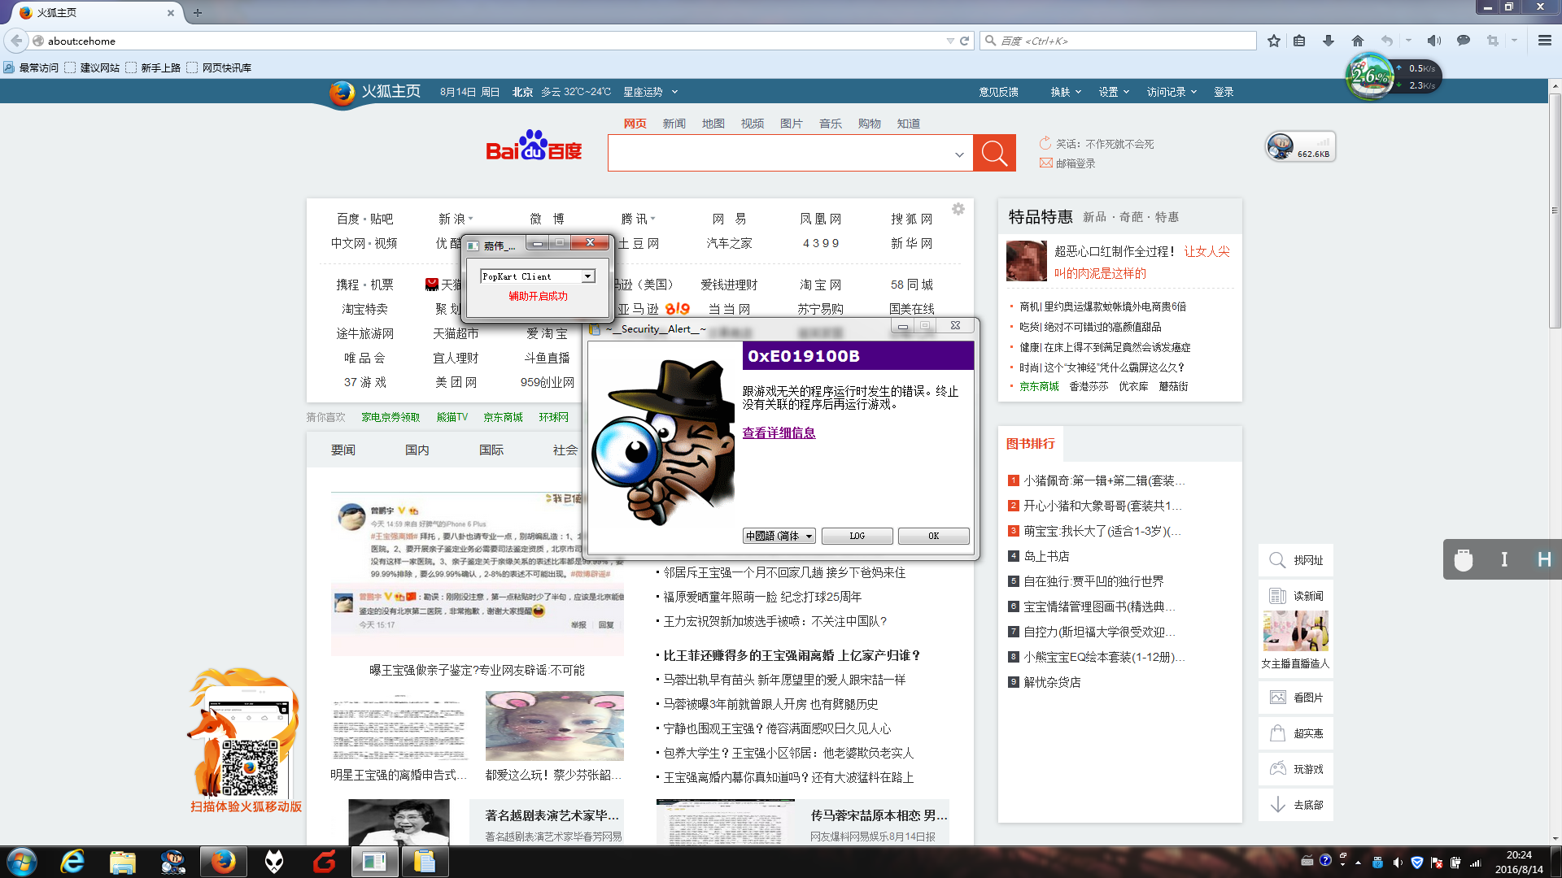This screenshot has width=1562, height=878.
Task: Bookmark this page with the star icon
Action: tap(1273, 41)
